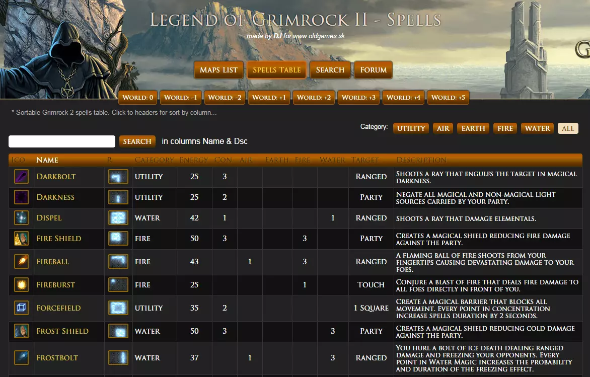Filter spells by Air category
590x377 pixels.
pos(443,129)
